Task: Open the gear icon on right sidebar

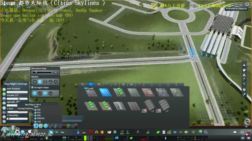Action: coord(244,90)
